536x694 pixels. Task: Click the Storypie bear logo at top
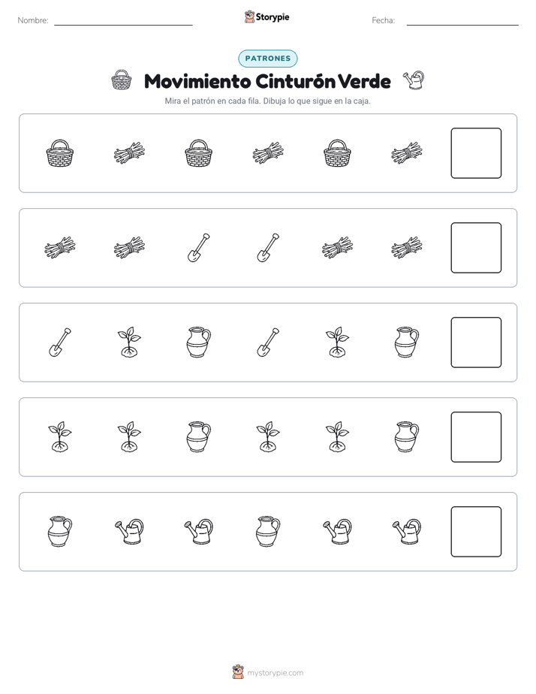pyautogui.click(x=249, y=17)
